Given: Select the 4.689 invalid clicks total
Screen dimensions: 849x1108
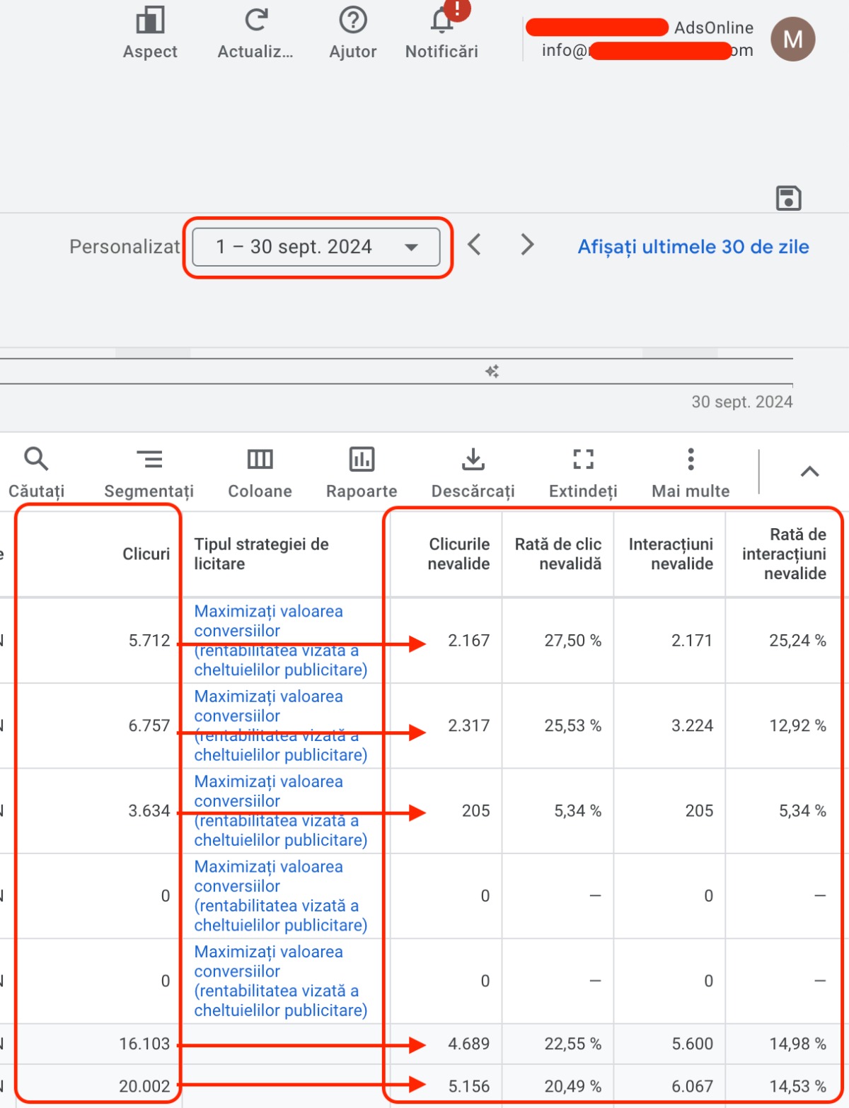Looking at the screenshot, I should 468,1044.
